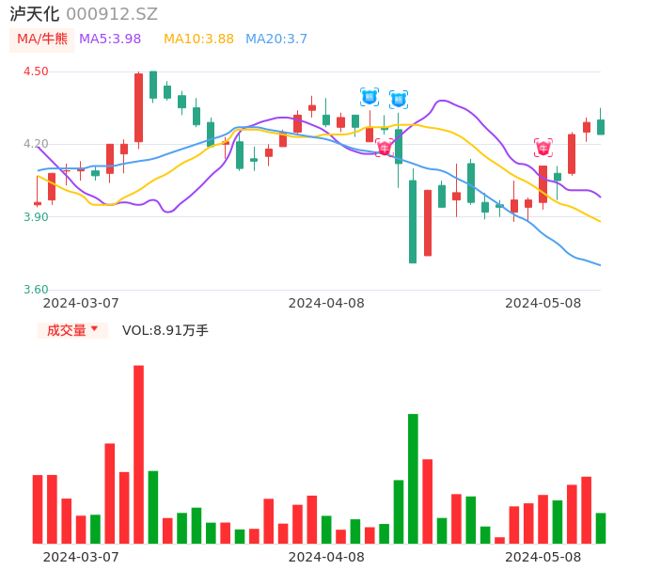Click the 2024-05-08 date label under volume chart
This screenshot has width=645, height=570.
pyautogui.click(x=543, y=557)
